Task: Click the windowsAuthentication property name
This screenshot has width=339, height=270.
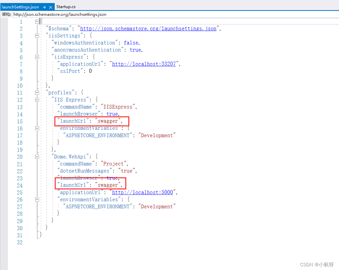Action: click(x=84, y=42)
